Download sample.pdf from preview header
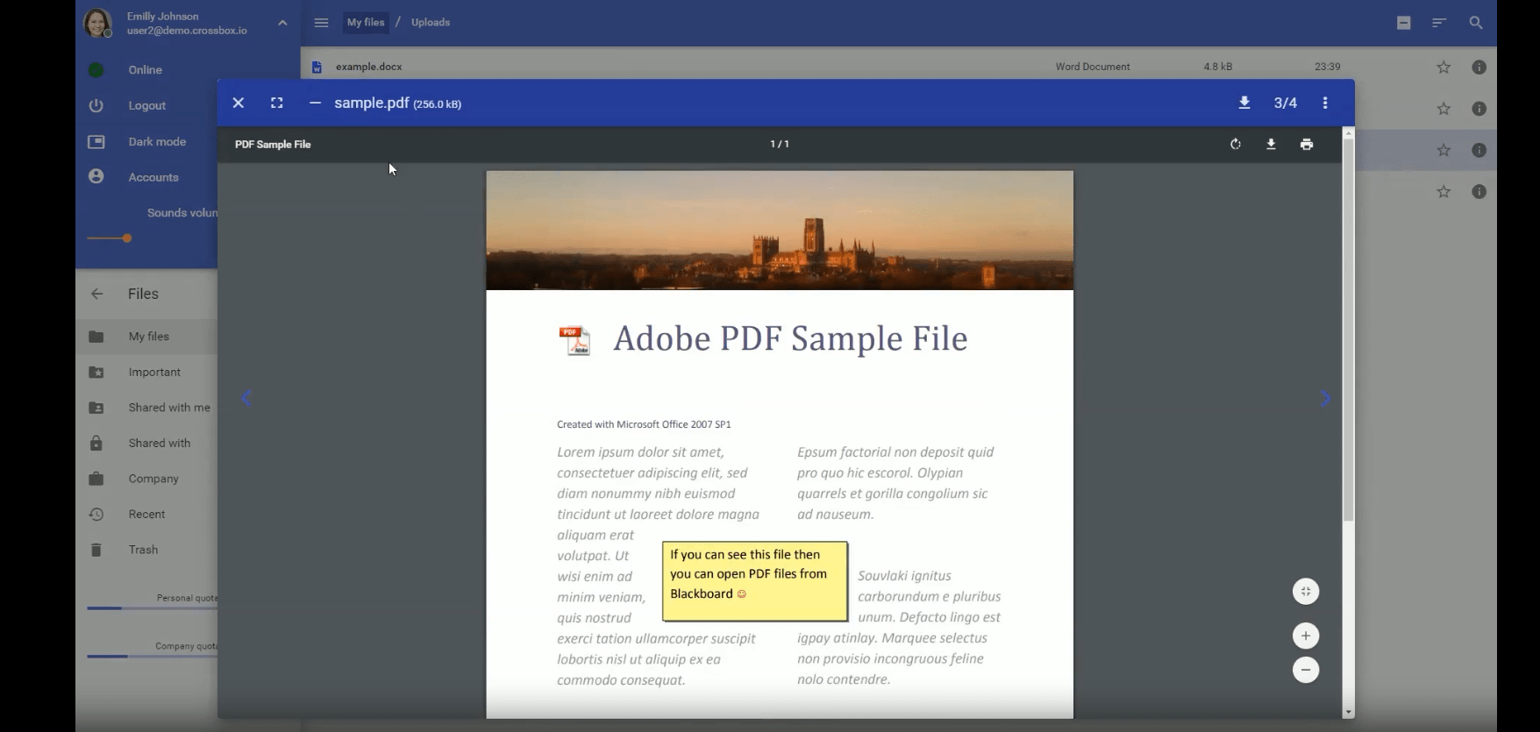This screenshot has width=1540, height=732. coord(1244,103)
